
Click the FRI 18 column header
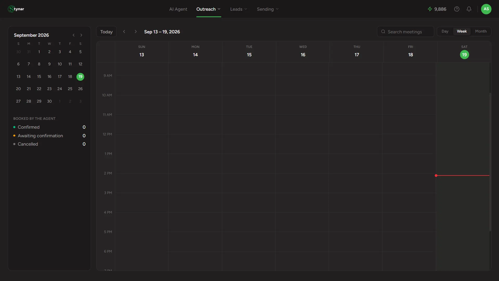410,51
